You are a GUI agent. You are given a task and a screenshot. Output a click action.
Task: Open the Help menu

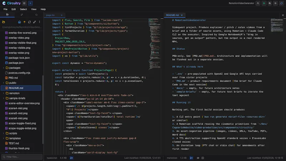pyautogui.click(x=43, y=9)
